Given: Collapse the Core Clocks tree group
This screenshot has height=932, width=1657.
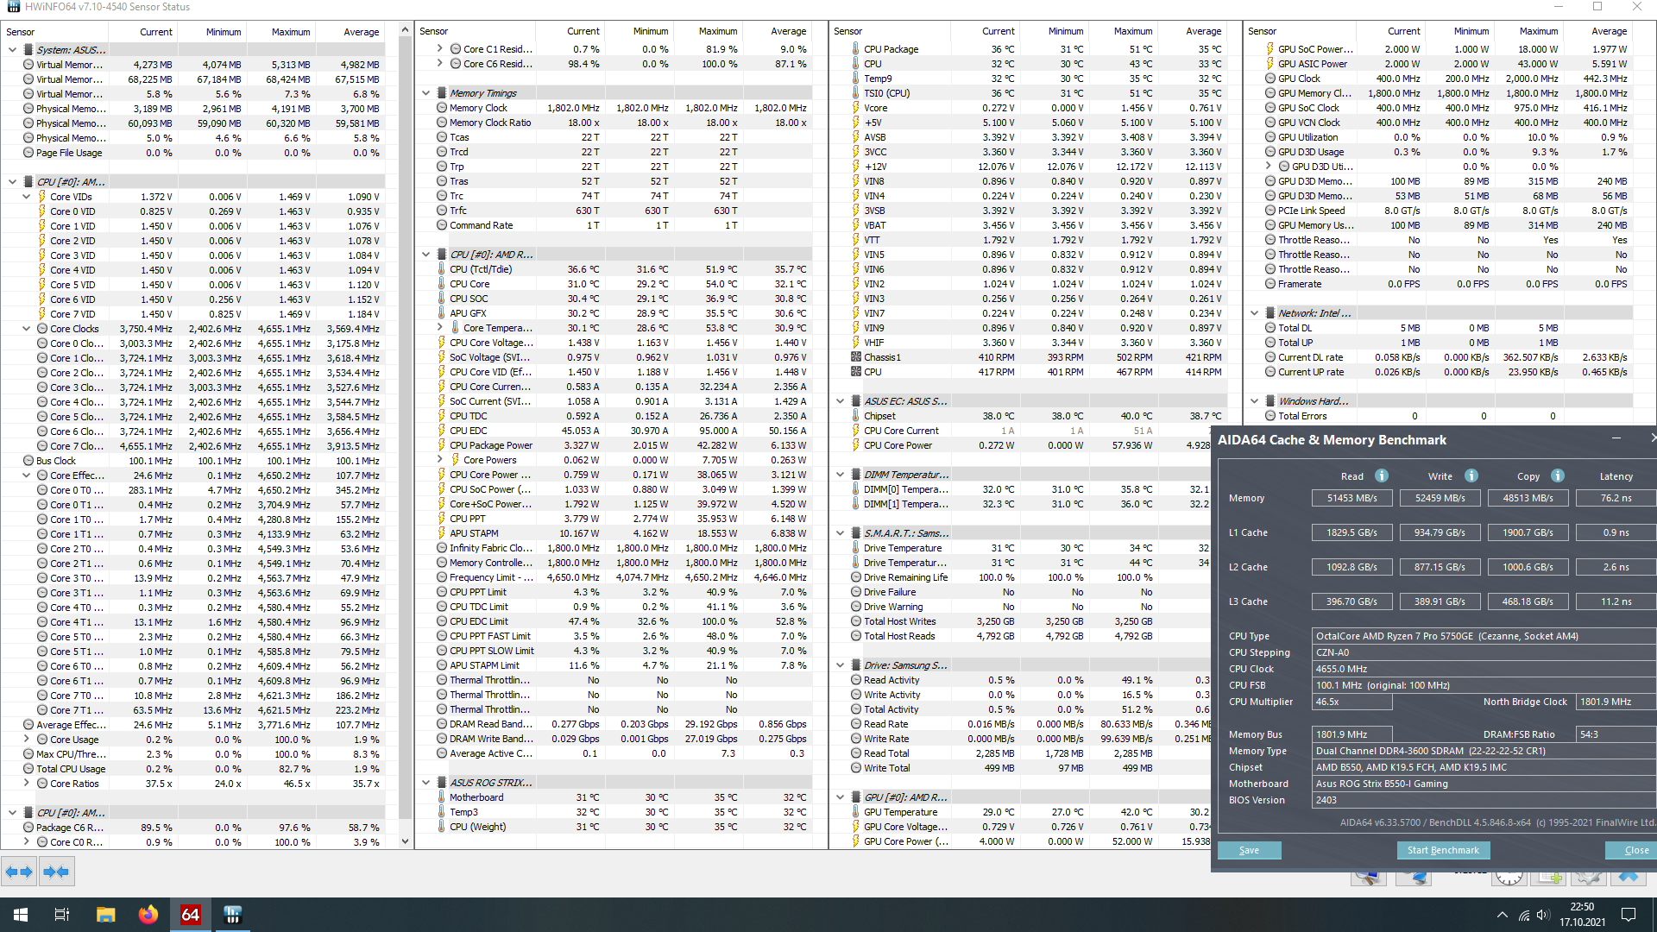Looking at the screenshot, I should tap(27, 329).
